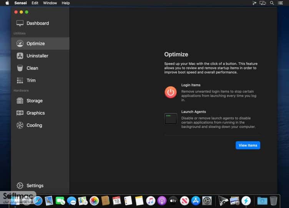Open the Edit menu
Screen dimensions: 289x208
pyautogui.click(x=35, y=3)
